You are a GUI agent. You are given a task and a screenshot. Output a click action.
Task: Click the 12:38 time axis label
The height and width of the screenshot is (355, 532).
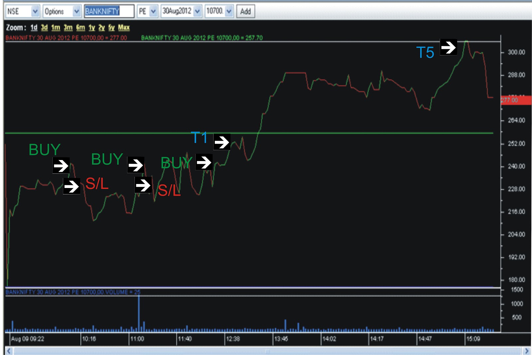233,339
